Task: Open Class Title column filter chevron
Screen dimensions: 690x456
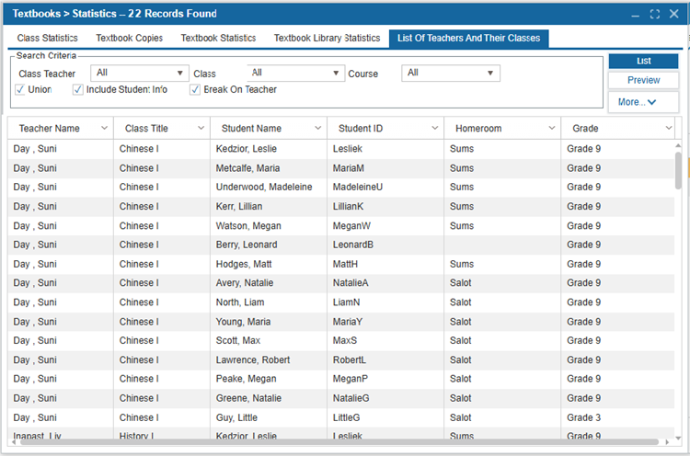Action: 201,128
